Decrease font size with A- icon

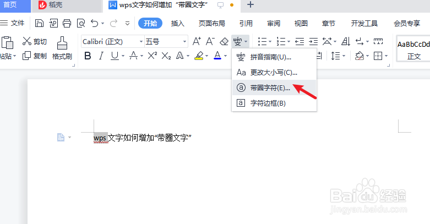(210, 41)
